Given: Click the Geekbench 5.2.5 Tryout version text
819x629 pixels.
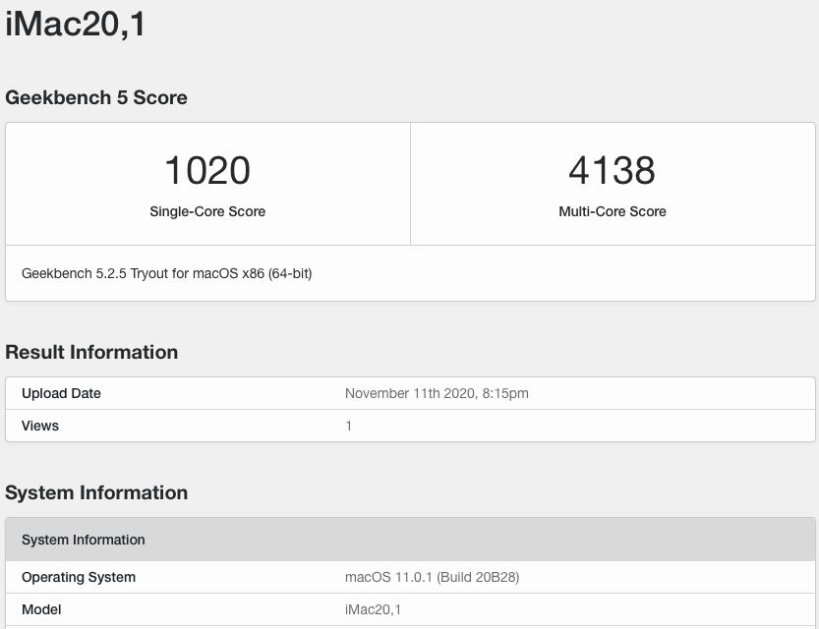Looking at the screenshot, I should (166, 273).
